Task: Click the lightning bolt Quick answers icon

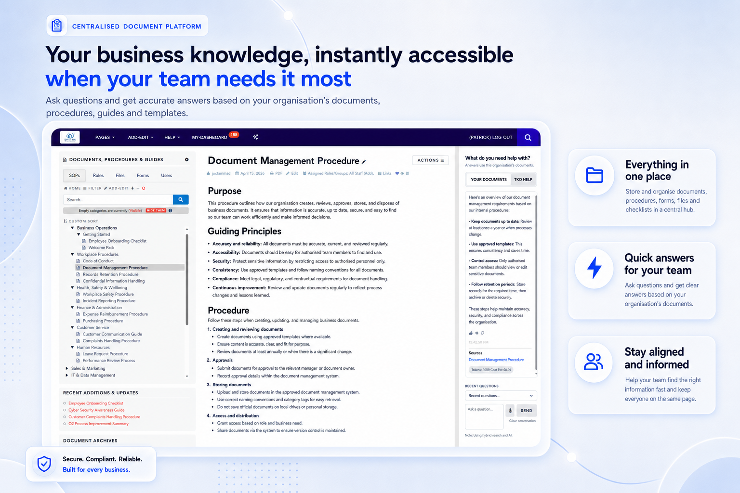Action: point(595,268)
